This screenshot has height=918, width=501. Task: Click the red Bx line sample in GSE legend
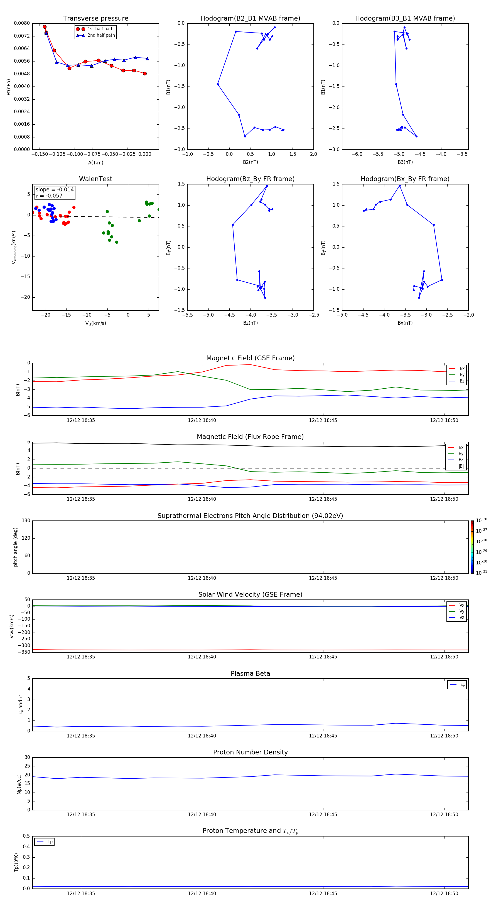(452, 369)
